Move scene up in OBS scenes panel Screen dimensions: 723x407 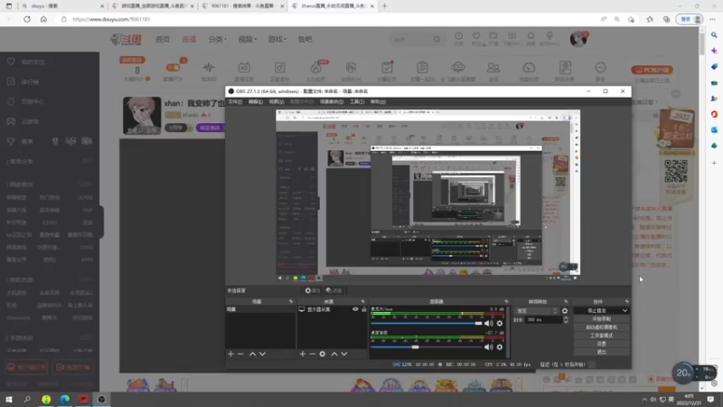pyautogui.click(x=252, y=354)
